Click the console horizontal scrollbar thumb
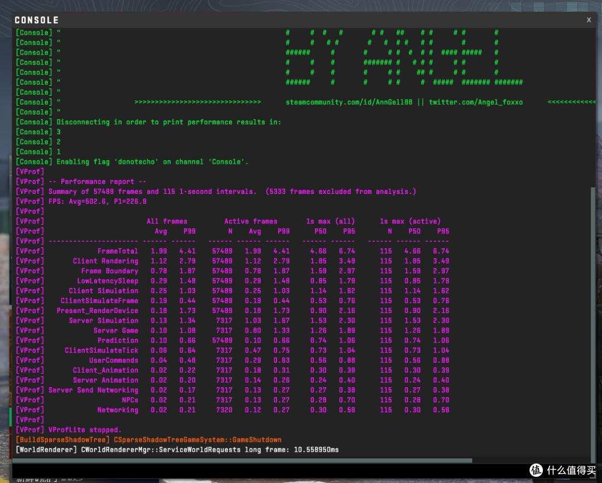The height and width of the screenshot is (483, 602). coord(242,460)
